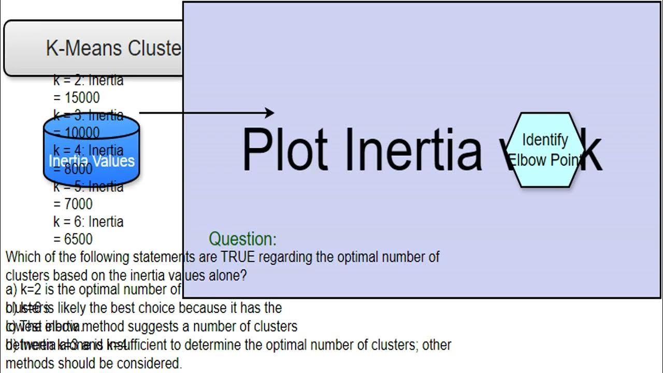The height and width of the screenshot is (373, 663).
Task: Click the K-Means Clustering title box
Action: pyautogui.click(x=93, y=48)
